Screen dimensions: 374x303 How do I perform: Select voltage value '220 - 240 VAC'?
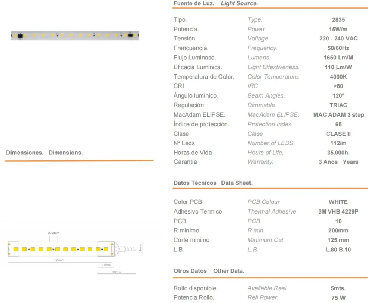point(338,39)
